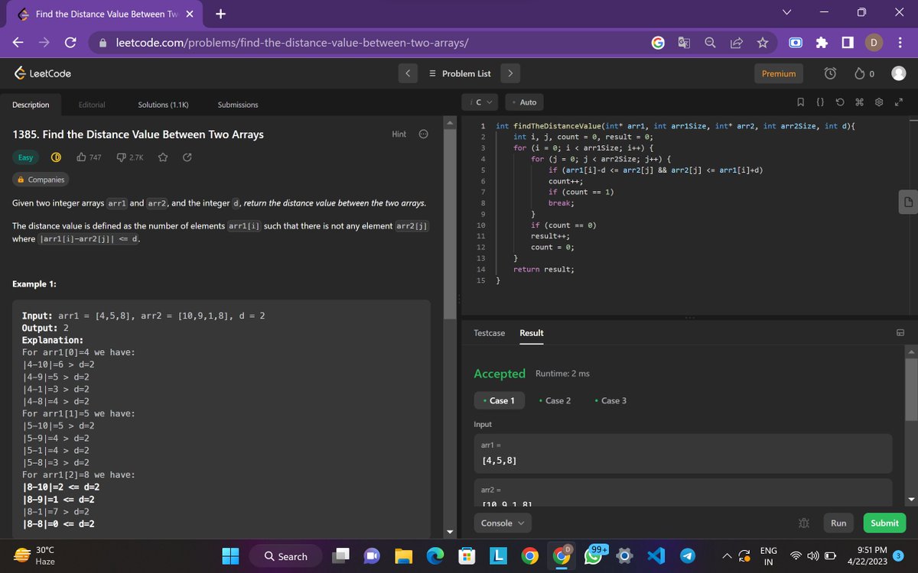Switch to the Testcase tab
Image resolution: width=918 pixels, height=573 pixels.
tap(489, 333)
